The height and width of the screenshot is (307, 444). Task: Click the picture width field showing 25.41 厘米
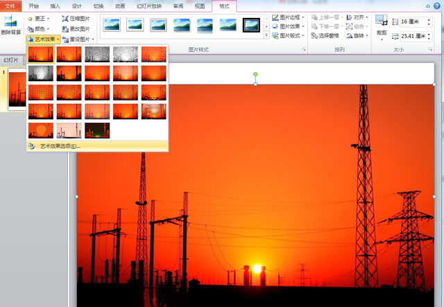413,36
